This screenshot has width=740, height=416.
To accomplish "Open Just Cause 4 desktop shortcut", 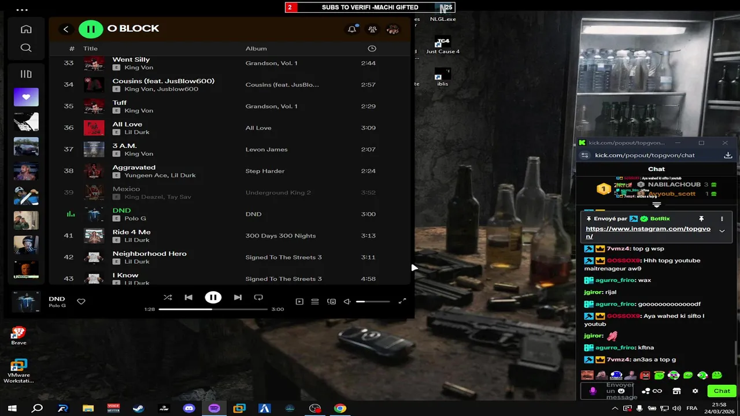I will click(x=443, y=45).
